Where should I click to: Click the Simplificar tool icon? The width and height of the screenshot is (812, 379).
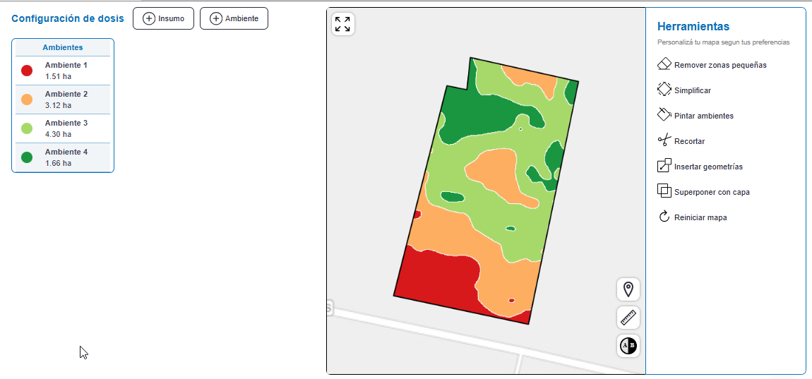(x=664, y=90)
